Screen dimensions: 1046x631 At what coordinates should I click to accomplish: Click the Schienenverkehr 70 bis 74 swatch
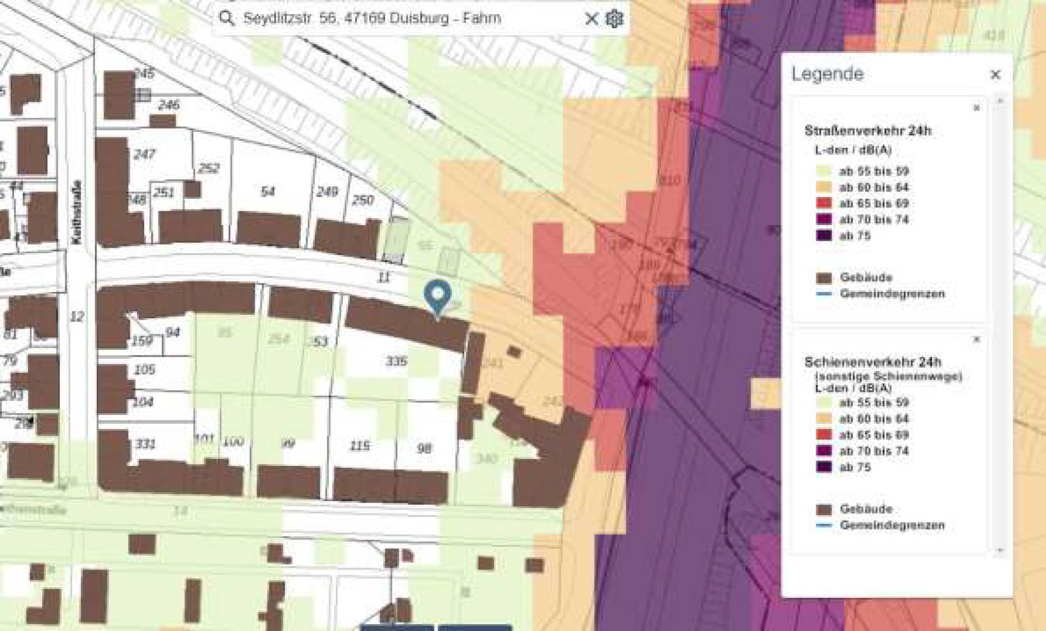823,451
